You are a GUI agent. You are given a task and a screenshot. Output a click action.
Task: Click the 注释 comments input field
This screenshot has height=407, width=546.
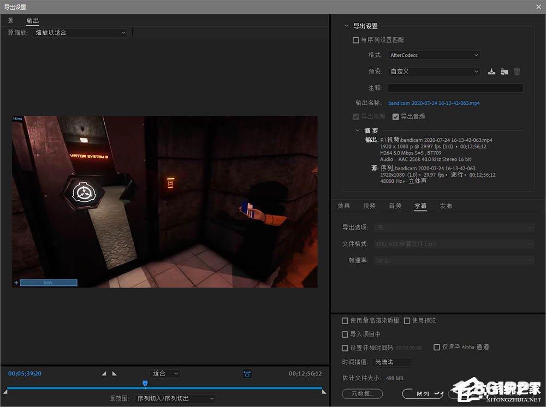(455, 88)
